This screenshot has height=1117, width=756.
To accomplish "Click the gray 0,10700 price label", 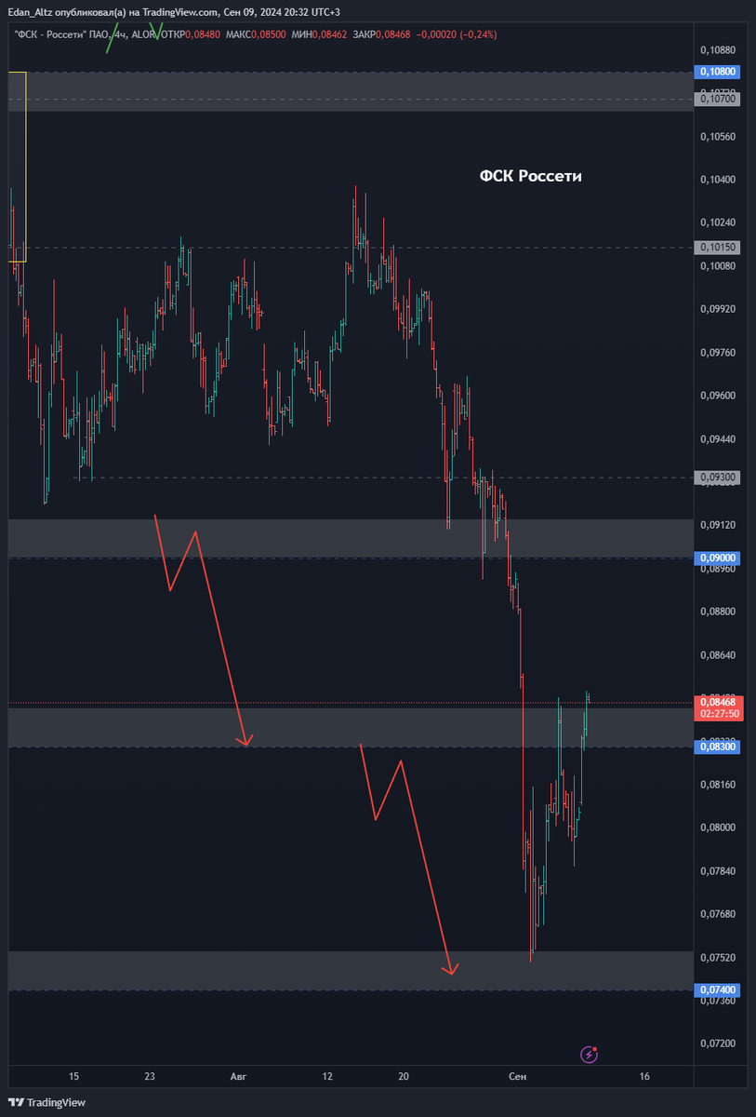I will point(717,98).
